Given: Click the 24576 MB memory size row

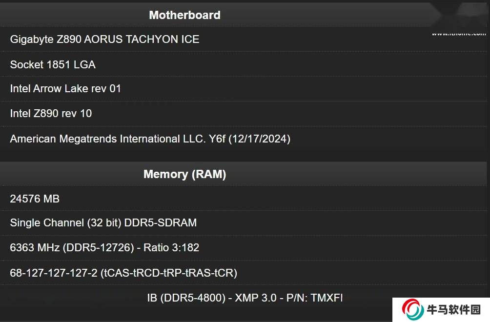Looking at the screenshot, I should (35, 199).
